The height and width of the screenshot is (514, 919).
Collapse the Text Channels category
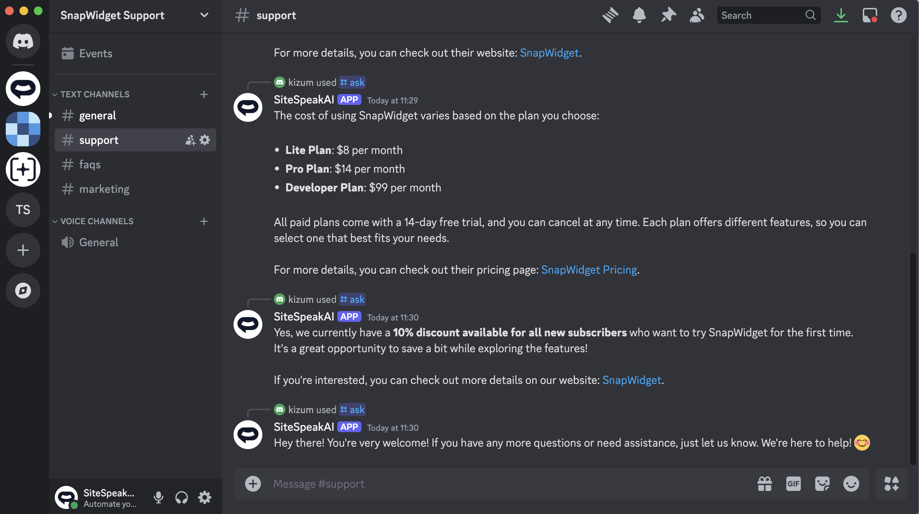[x=94, y=94]
